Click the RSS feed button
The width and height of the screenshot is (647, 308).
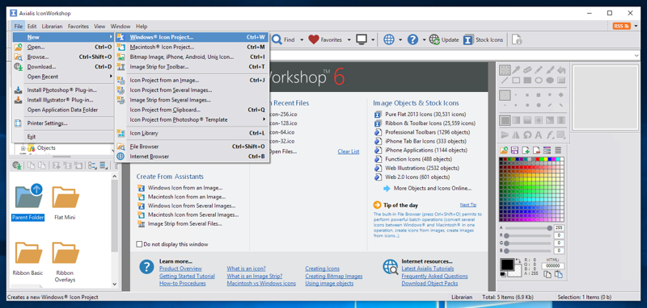pos(621,26)
